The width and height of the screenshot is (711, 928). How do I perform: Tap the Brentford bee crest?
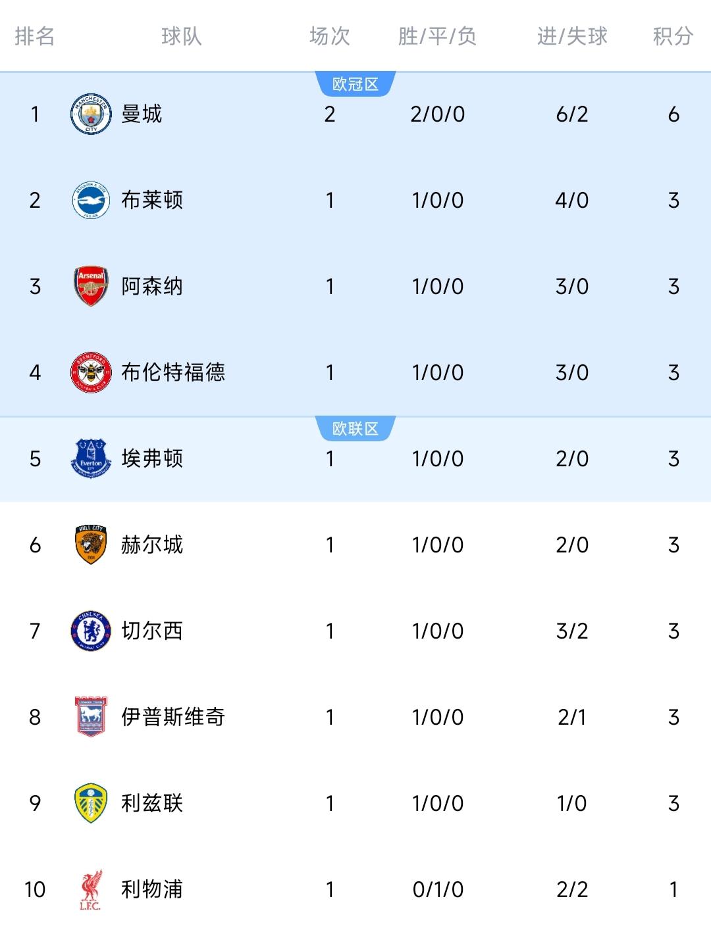(90, 372)
